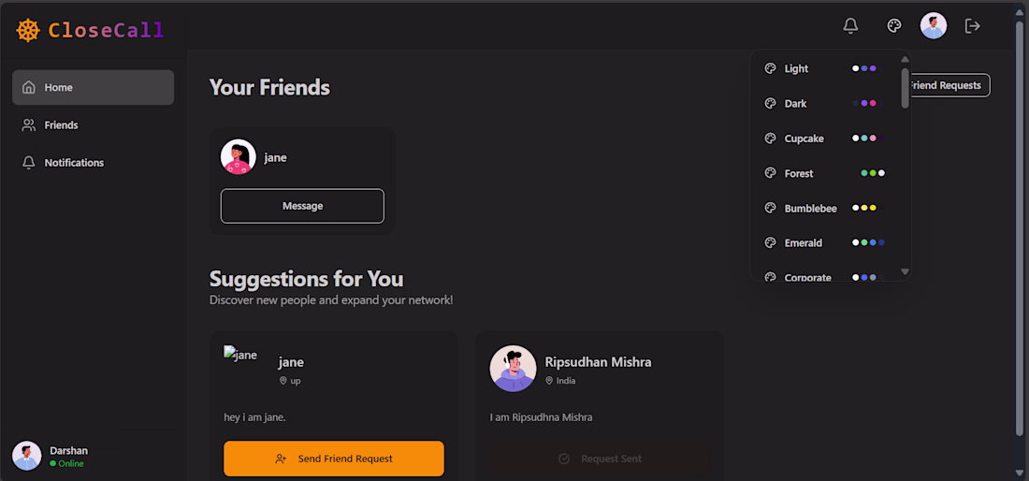
Task: Pick the Bumblebee theme
Action: [826, 208]
